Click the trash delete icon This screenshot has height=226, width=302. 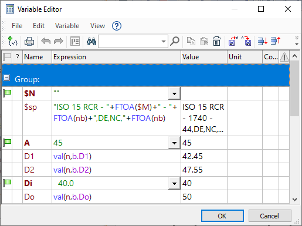[x=216, y=41]
